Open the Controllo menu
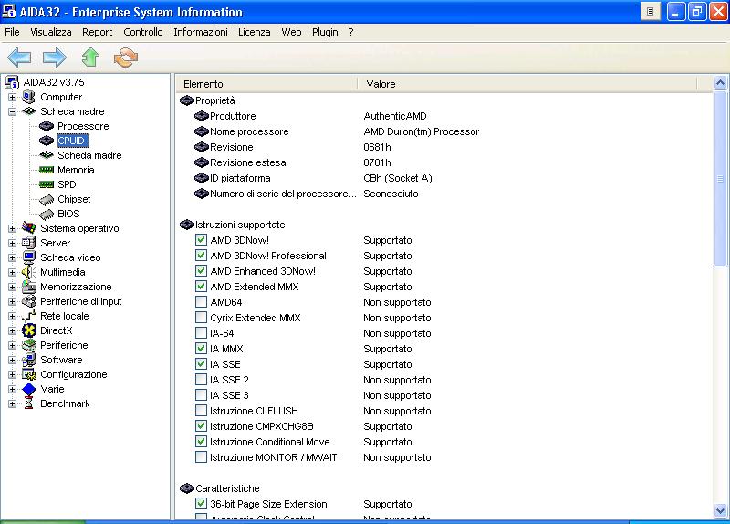Screen dimensions: 730x524 143,32
